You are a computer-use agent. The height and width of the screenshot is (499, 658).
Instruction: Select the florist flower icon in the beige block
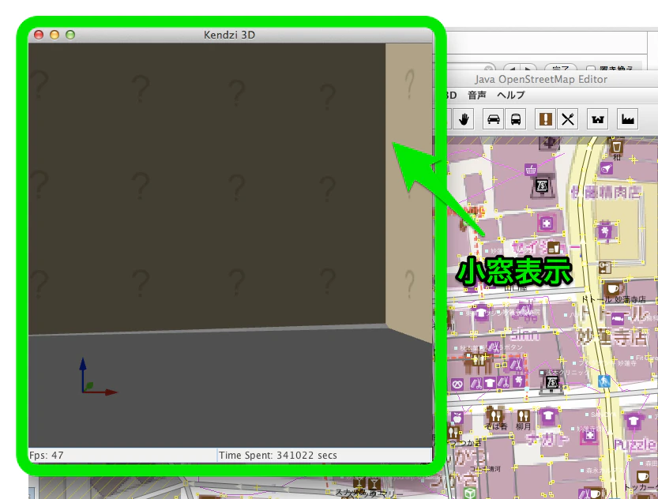point(605,231)
